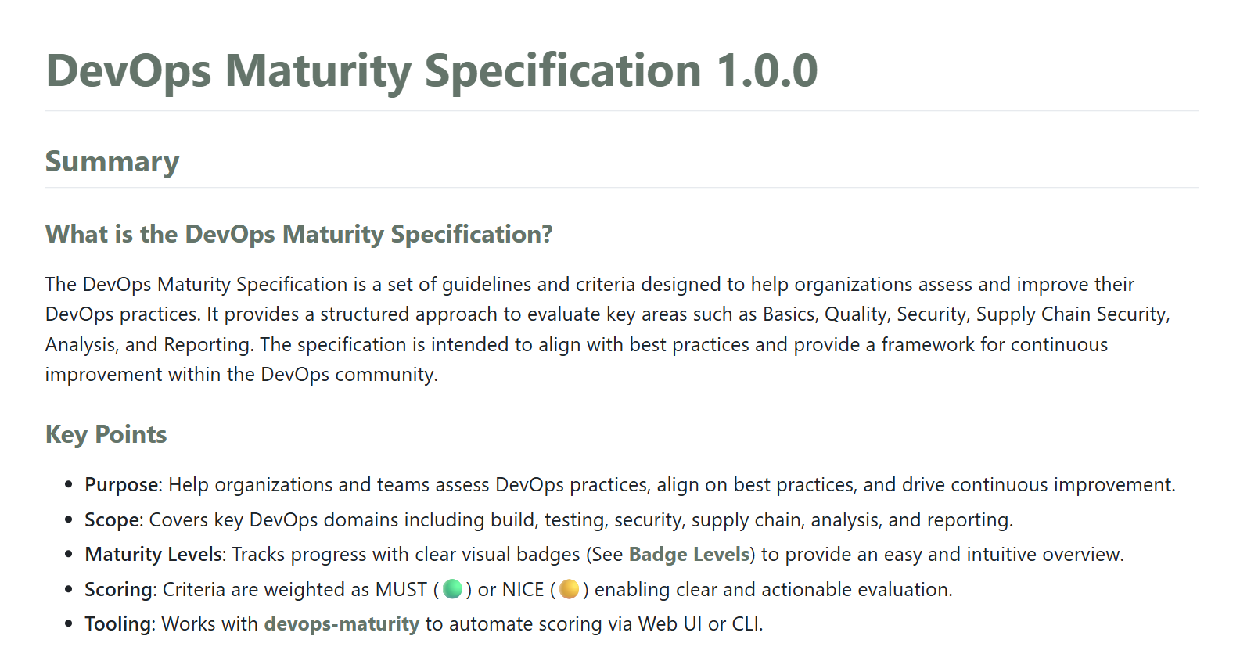The image size is (1240, 654).
Task: Click the yellow NICE badge icon
Action: [570, 589]
